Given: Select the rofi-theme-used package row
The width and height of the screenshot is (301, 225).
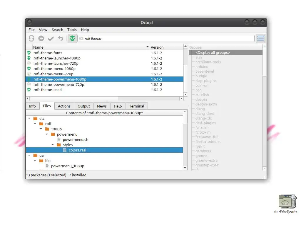Looking at the screenshot, I should tap(105, 90).
